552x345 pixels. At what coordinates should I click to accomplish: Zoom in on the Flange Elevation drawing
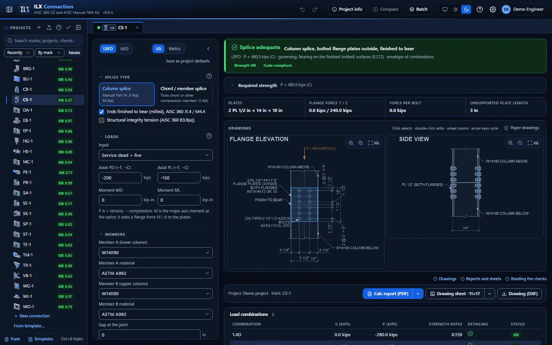pyautogui.click(x=351, y=143)
